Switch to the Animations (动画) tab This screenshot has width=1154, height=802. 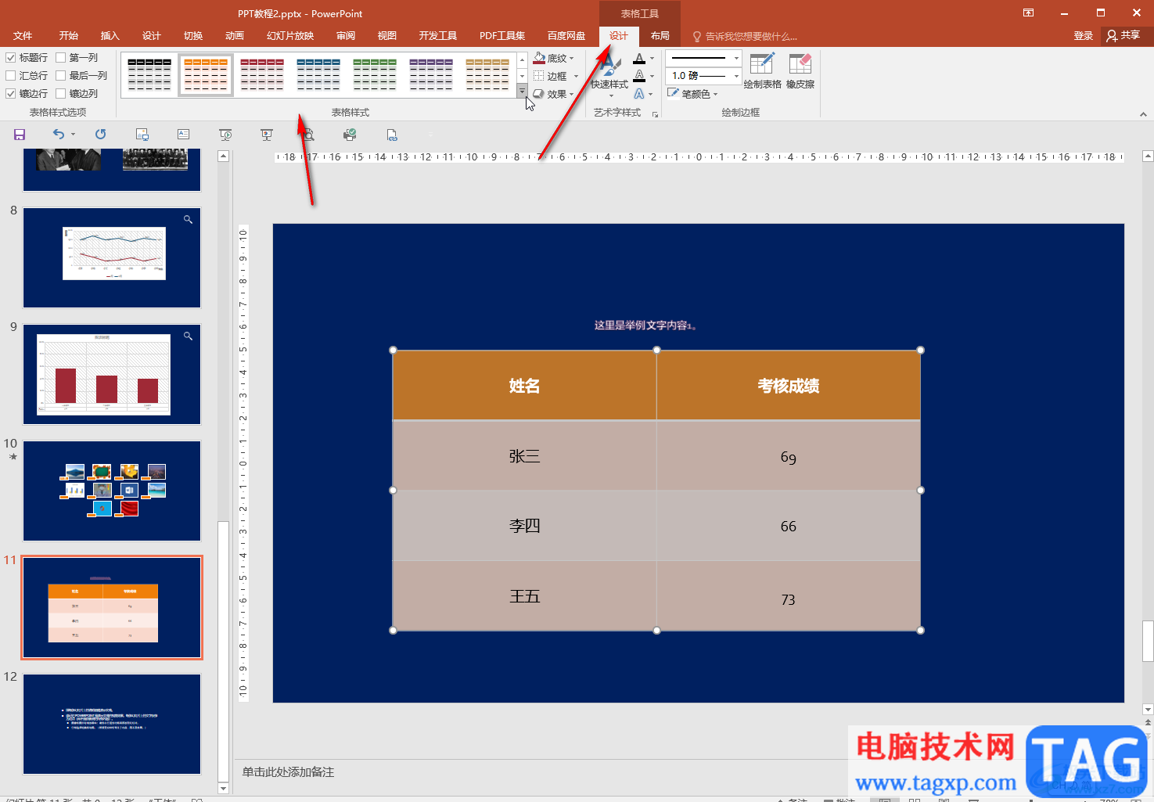coord(235,36)
